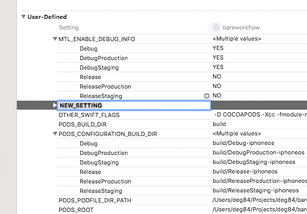The image size is (307, 214).
Task: Click the build/Debug-iphoneos value
Action: point(243,143)
